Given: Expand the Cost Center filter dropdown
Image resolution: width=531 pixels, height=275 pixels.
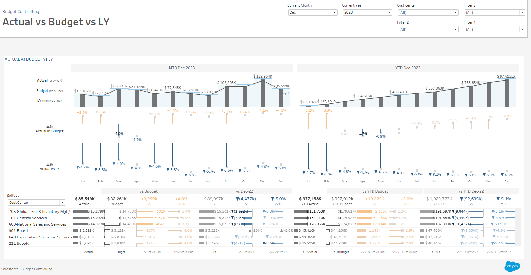Looking at the screenshot, I should 428,12.
